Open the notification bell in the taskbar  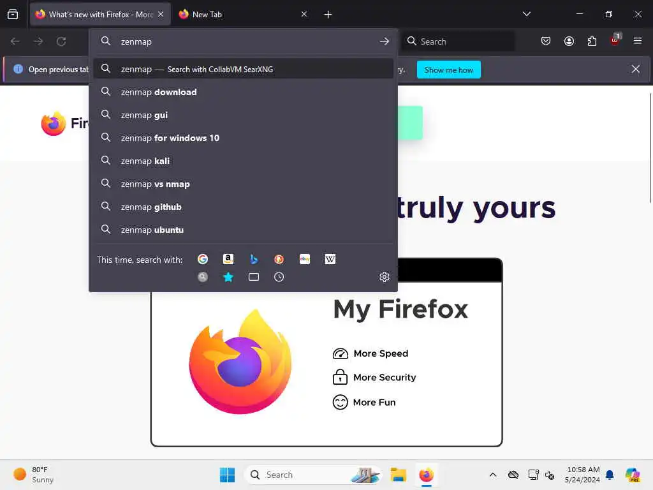tap(610, 475)
